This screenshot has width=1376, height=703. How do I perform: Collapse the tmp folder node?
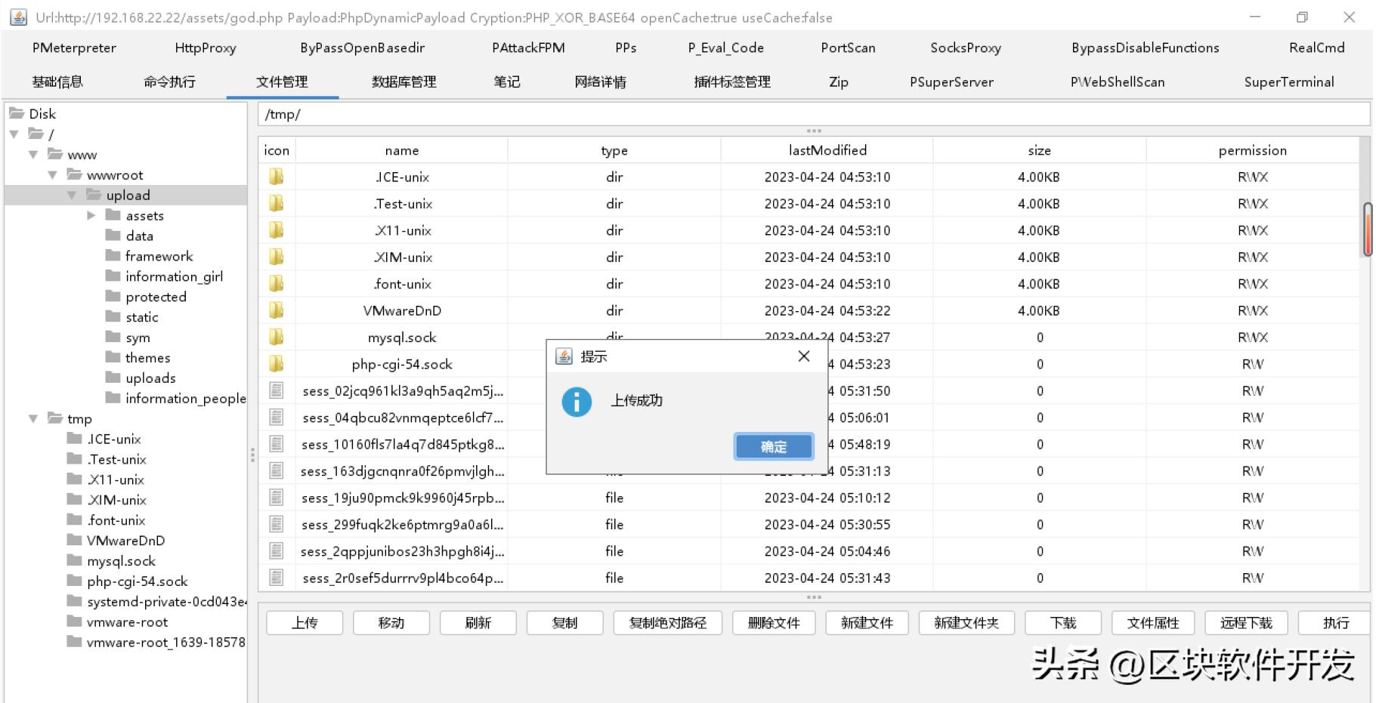pos(33,418)
